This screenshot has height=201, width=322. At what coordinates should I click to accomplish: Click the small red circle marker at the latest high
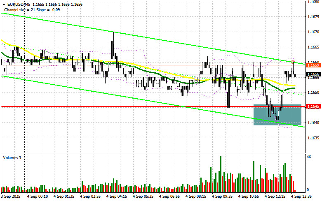coord(293,62)
